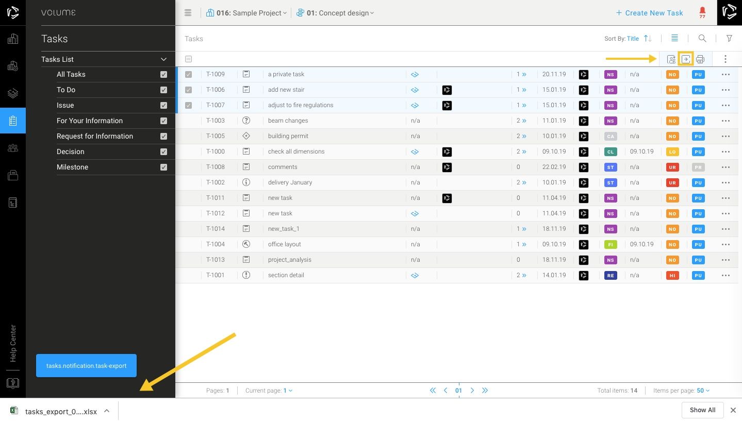Screen dimensions: 742x422
Task: Open the team members icon in sidebar
Action: 13,148
